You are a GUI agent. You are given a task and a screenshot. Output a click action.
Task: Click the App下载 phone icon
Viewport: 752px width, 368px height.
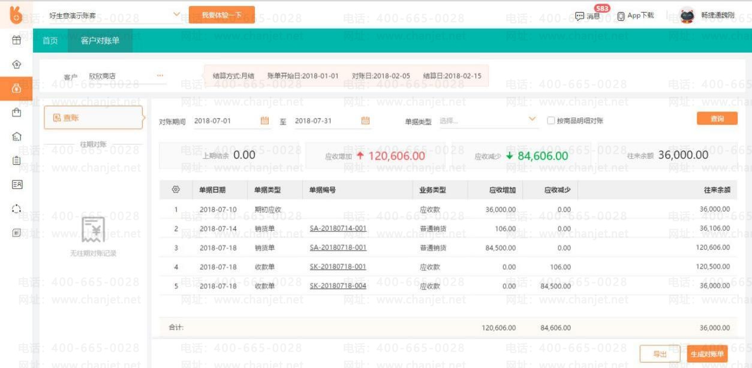click(x=621, y=16)
